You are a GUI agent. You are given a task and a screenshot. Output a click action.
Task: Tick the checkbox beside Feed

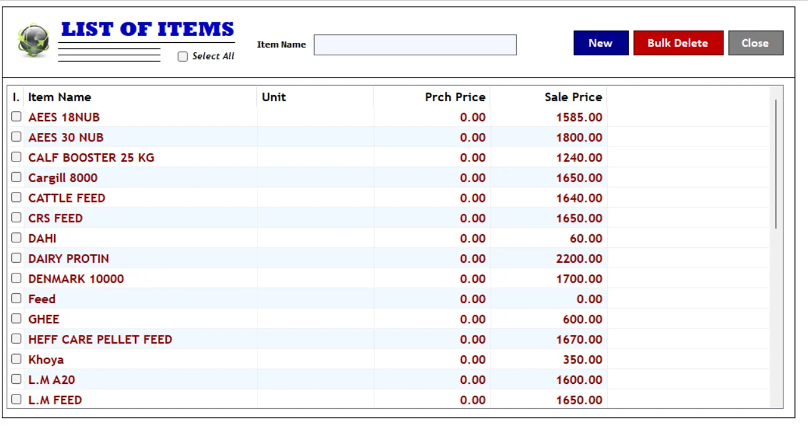pyautogui.click(x=16, y=298)
